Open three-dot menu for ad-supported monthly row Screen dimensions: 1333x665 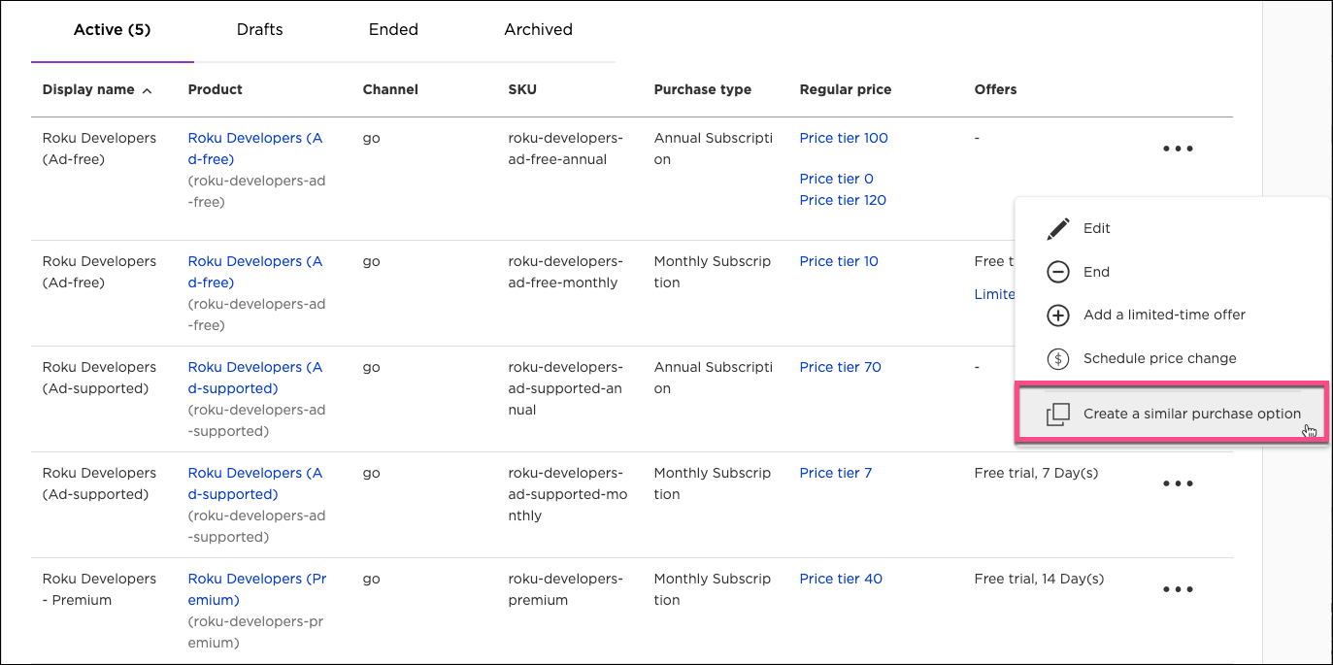click(x=1177, y=483)
